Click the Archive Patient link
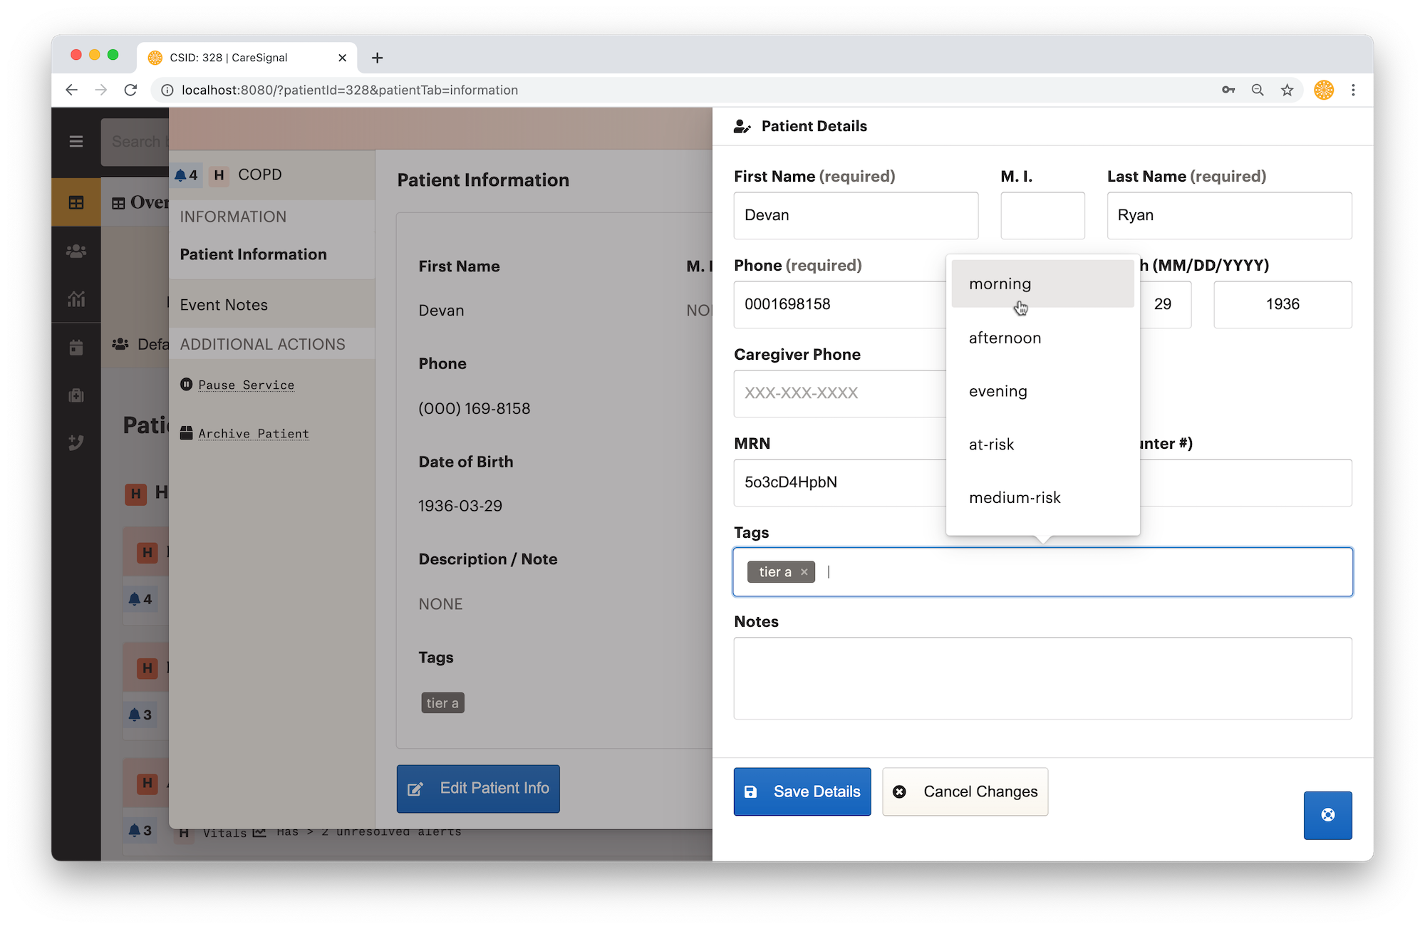 (x=254, y=433)
